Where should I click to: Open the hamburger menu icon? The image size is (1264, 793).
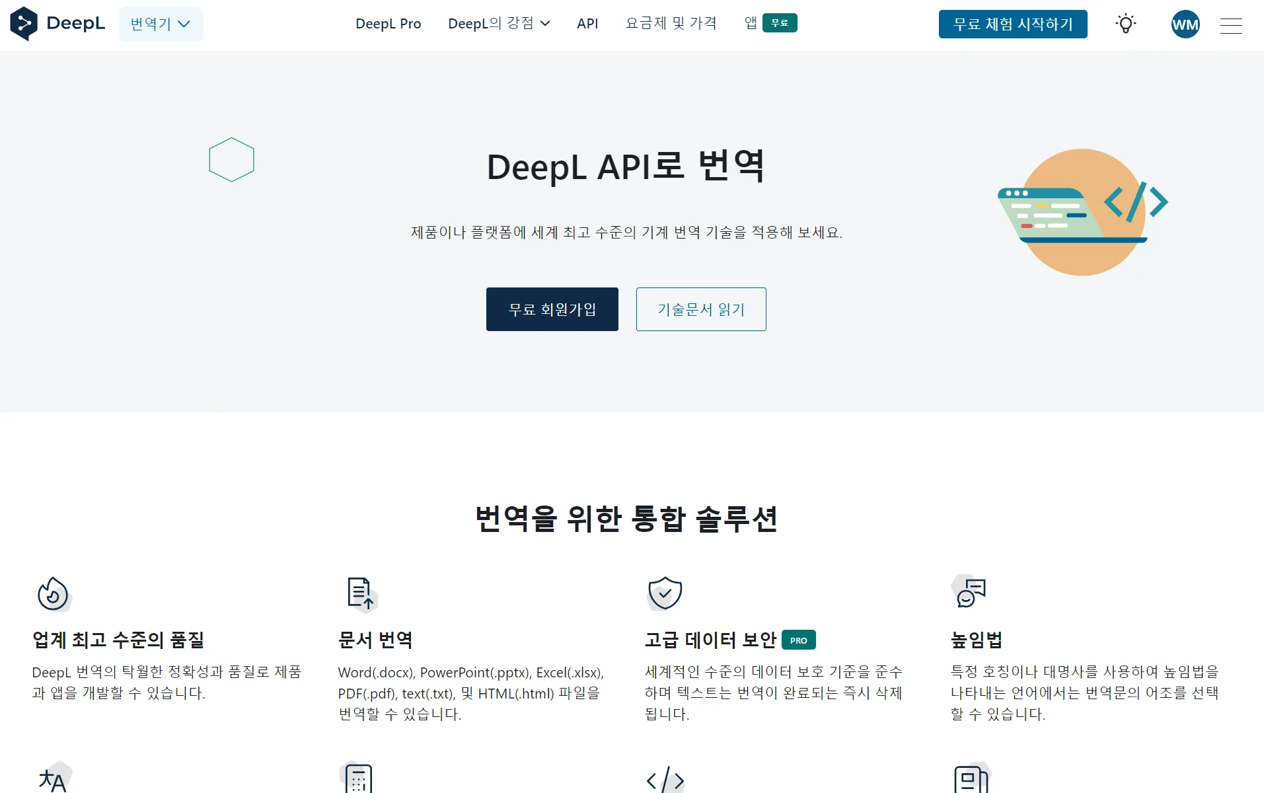(1231, 25)
